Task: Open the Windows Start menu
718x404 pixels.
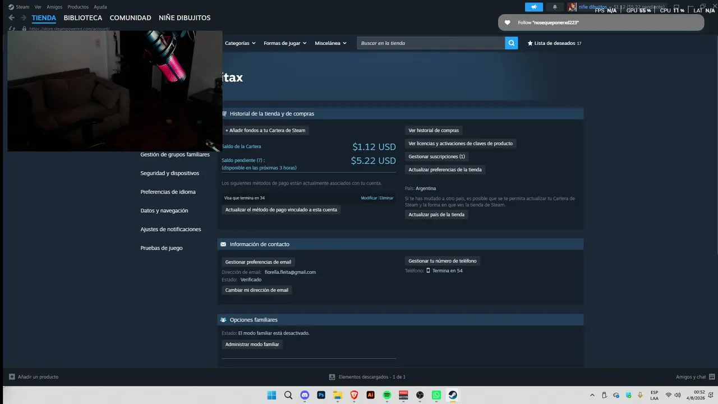Action: tap(271, 395)
